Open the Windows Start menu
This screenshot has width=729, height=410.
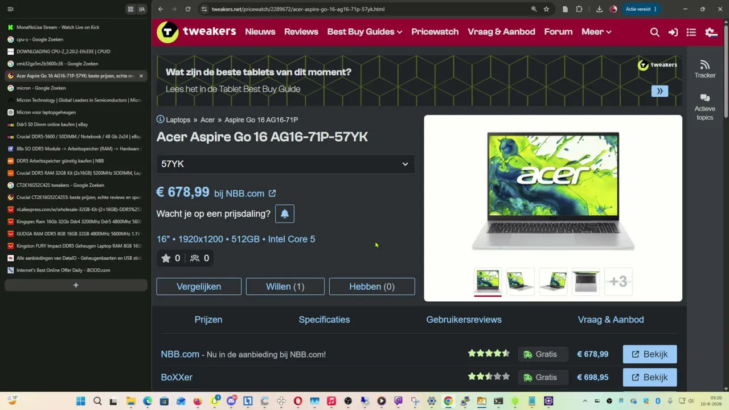pos(81,401)
